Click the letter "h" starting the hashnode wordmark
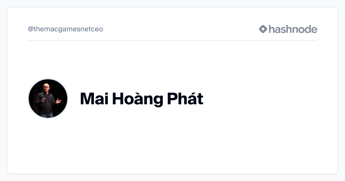345x181 pixels. click(x=272, y=29)
